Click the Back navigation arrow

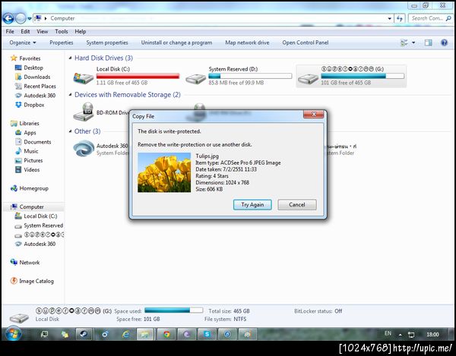[8, 18]
